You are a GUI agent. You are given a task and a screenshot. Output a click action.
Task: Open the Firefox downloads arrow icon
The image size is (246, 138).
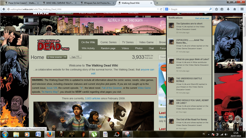(x=228, y=9)
